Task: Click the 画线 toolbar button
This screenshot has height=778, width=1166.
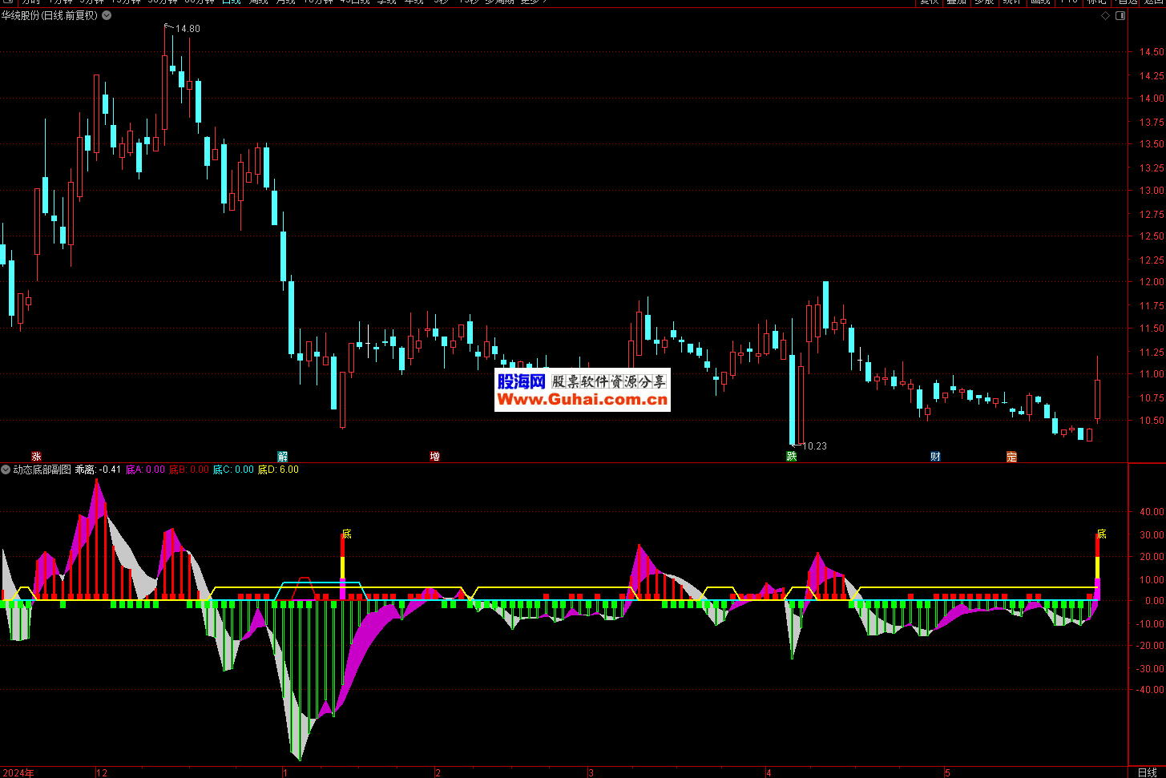Action: (x=1040, y=2)
